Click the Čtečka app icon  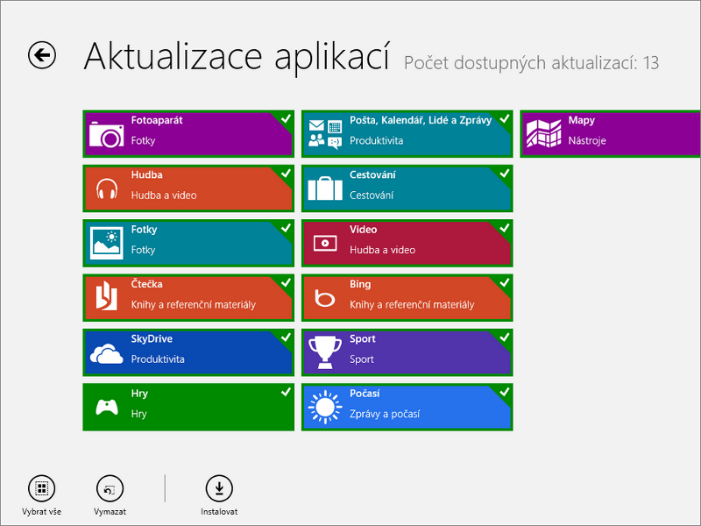coord(107,299)
